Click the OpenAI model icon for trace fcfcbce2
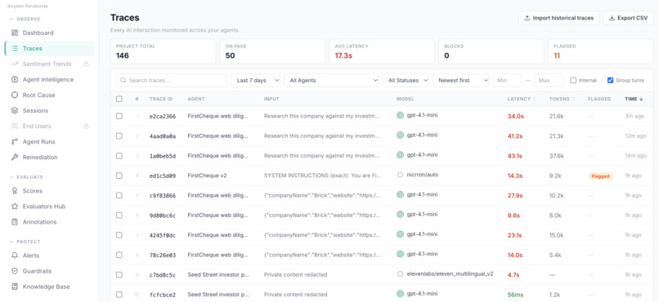The height and width of the screenshot is (302, 659). [400, 294]
